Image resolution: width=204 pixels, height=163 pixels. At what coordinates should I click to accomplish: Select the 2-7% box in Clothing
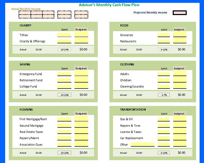pos(164,95)
